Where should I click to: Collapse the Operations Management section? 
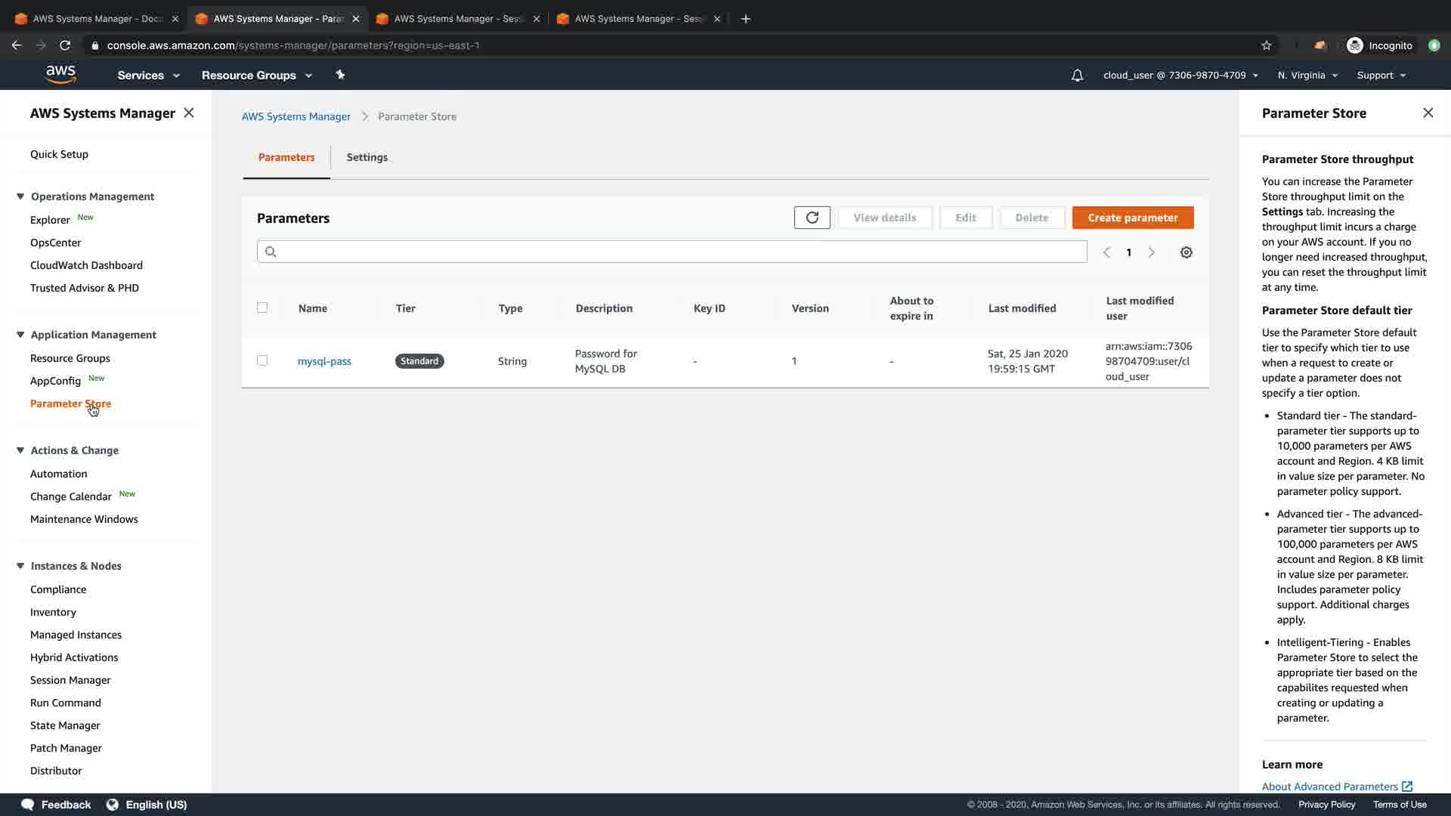(x=20, y=196)
